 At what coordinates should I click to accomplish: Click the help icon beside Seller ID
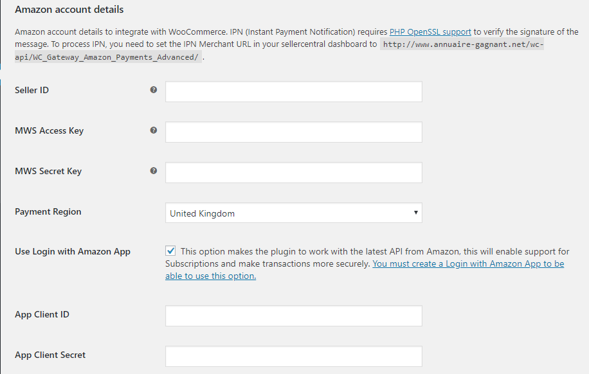click(153, 90)
